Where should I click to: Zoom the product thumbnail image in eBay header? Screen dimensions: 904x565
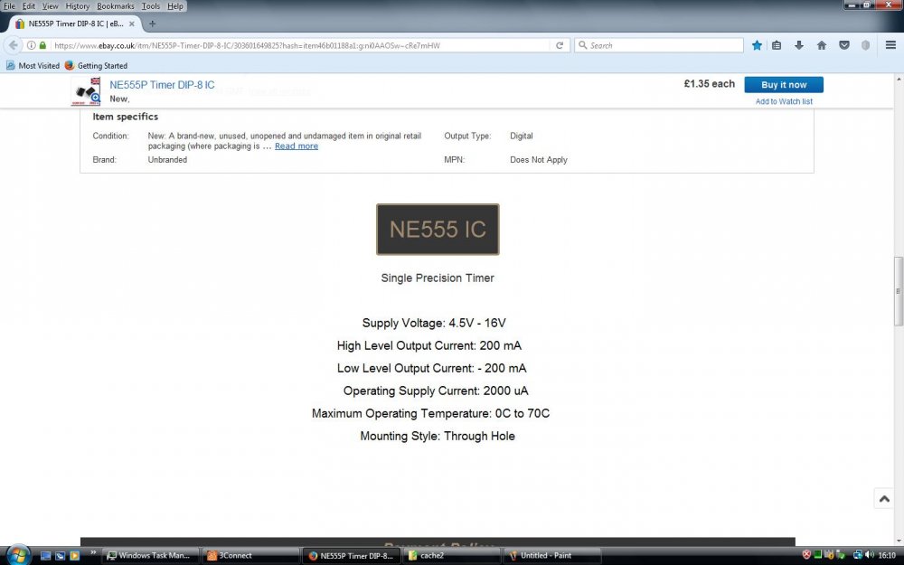[x=86, y=91]
